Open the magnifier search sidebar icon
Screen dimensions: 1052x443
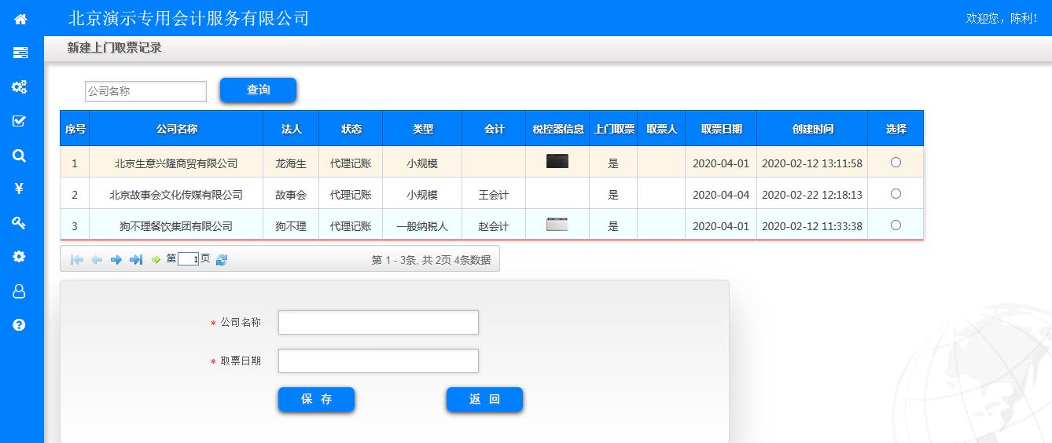coord(20,156)
